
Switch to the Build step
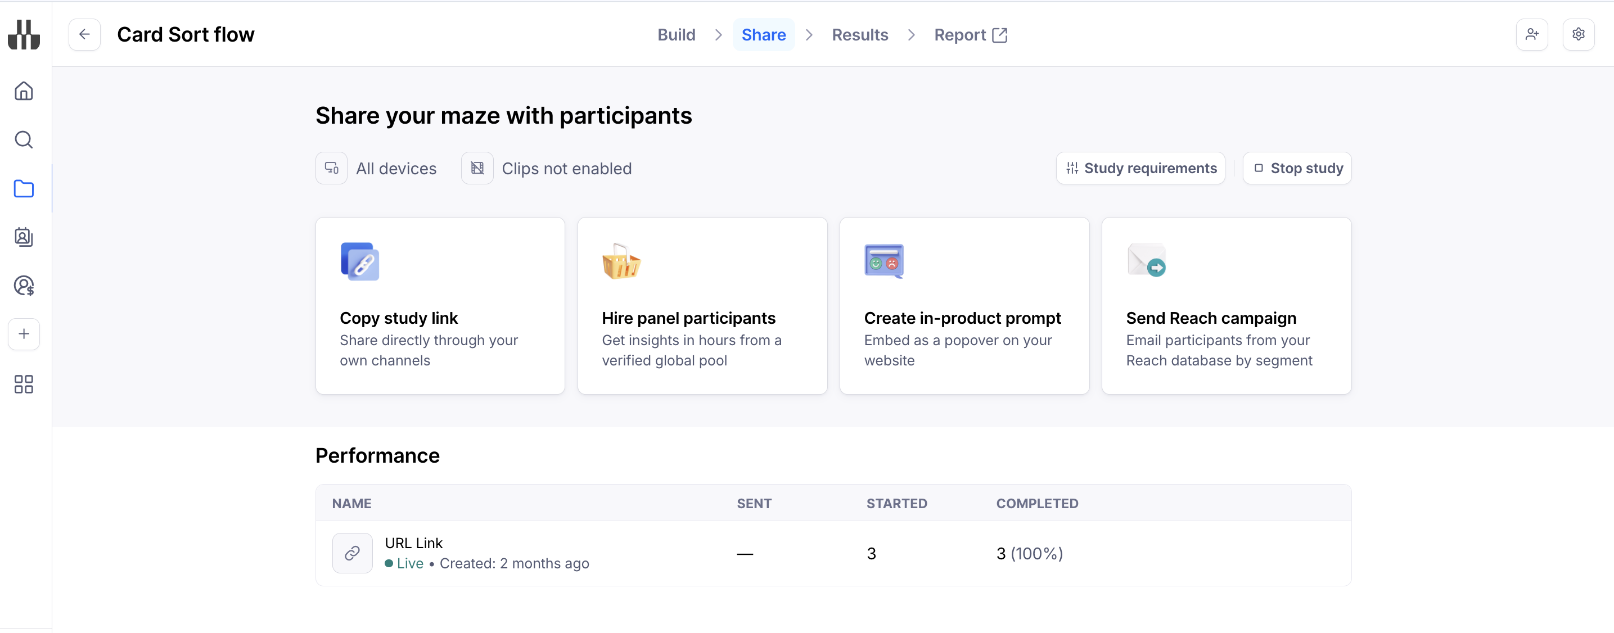tap(676, 35)
